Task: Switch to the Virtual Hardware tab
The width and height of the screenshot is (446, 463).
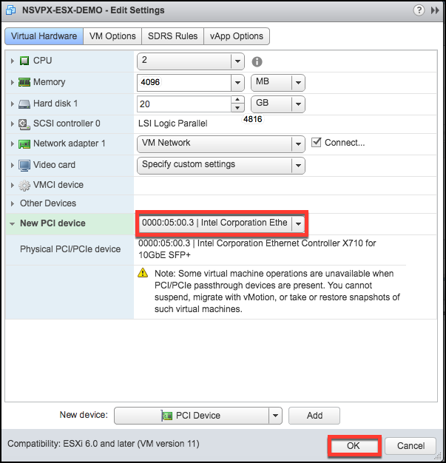Action: (44, 36)
